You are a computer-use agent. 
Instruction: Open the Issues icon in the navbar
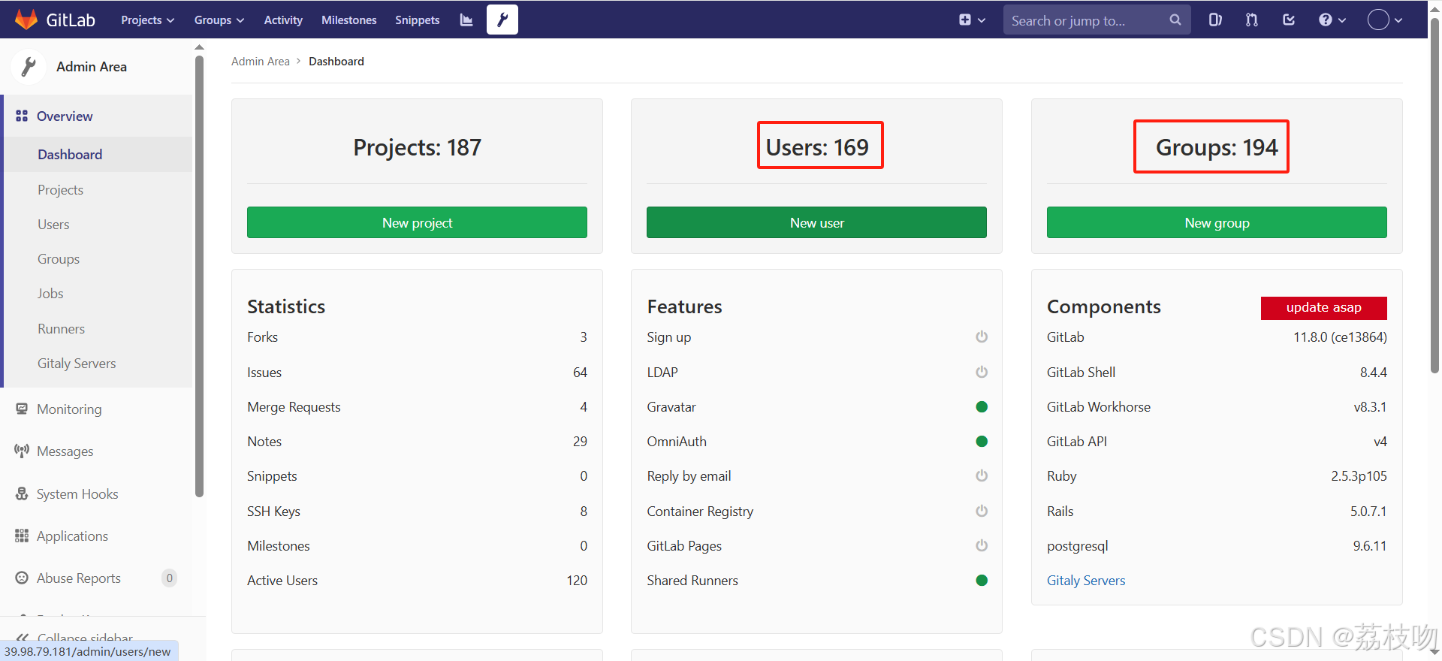1215,20
